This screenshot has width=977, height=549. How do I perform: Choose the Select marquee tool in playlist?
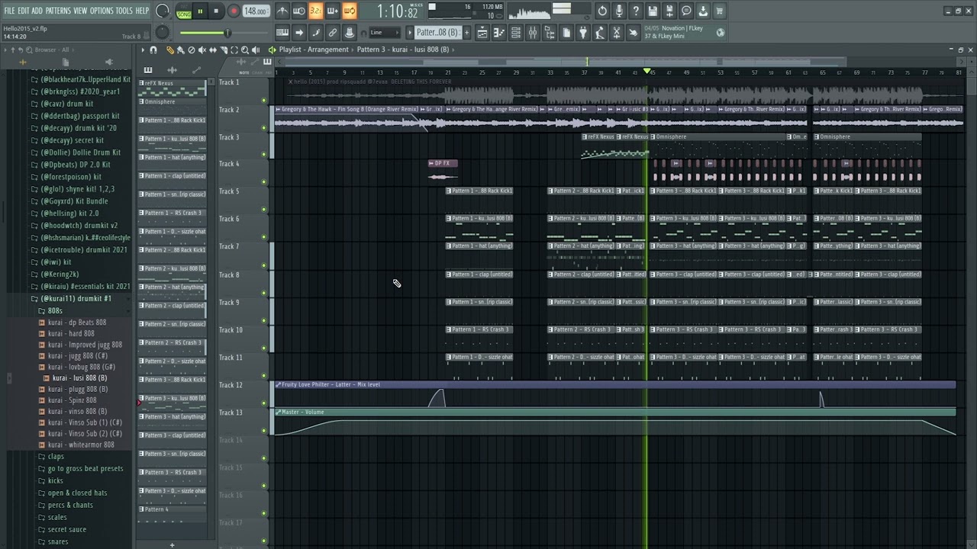point(234,50)
